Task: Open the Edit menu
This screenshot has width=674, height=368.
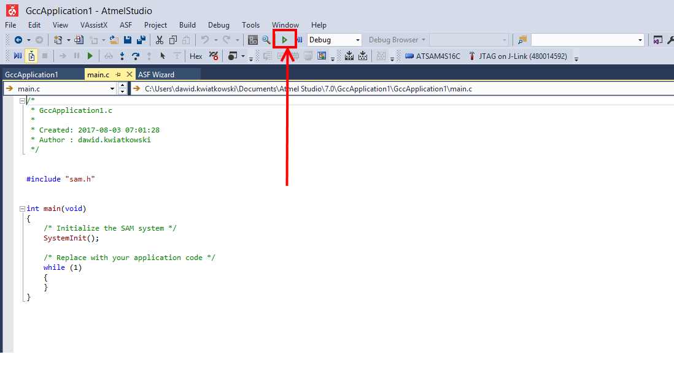Action: coord(34,25)
